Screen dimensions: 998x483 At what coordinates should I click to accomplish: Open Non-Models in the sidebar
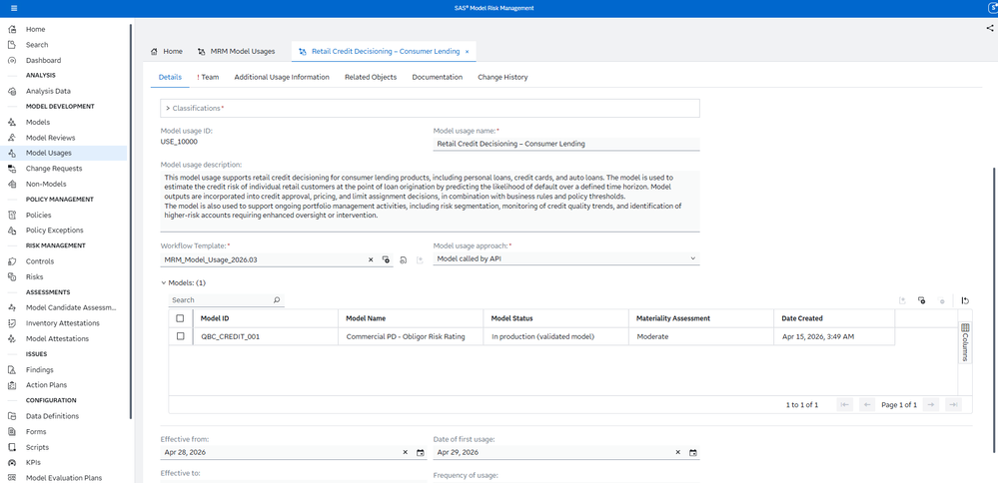[x=46, y=184]
